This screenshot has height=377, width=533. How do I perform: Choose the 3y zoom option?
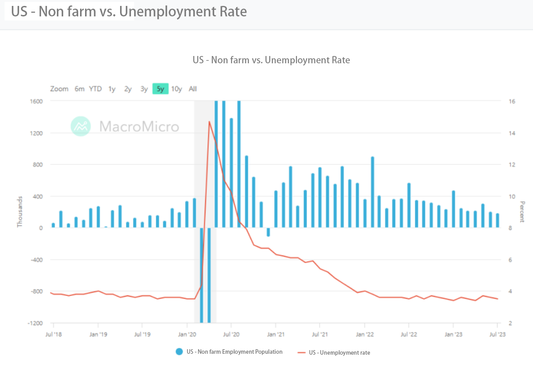(144, 89)
